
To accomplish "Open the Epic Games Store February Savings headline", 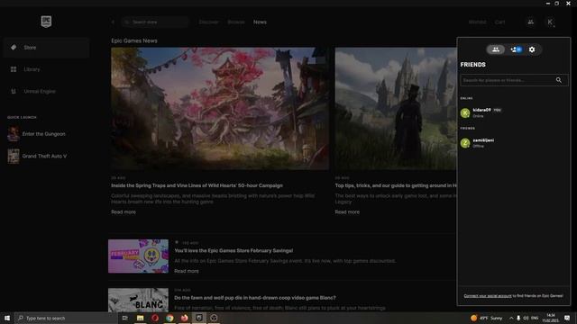I will 234,250.
